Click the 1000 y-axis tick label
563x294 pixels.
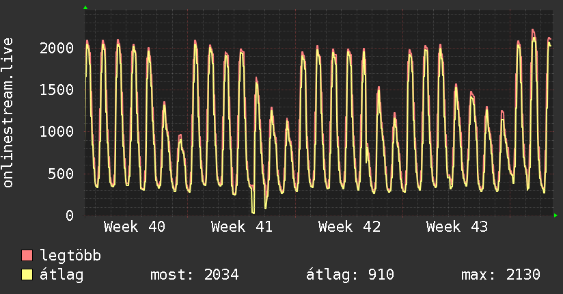pyautogui.click(x=57, y=131)
